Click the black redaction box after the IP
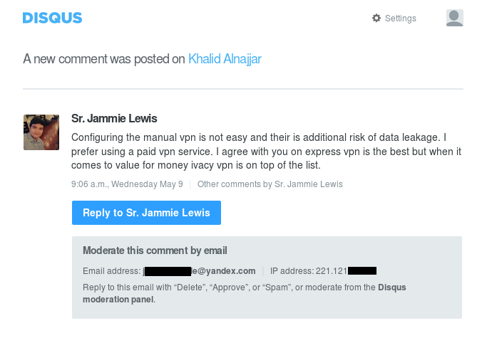 tap(362, 270)
